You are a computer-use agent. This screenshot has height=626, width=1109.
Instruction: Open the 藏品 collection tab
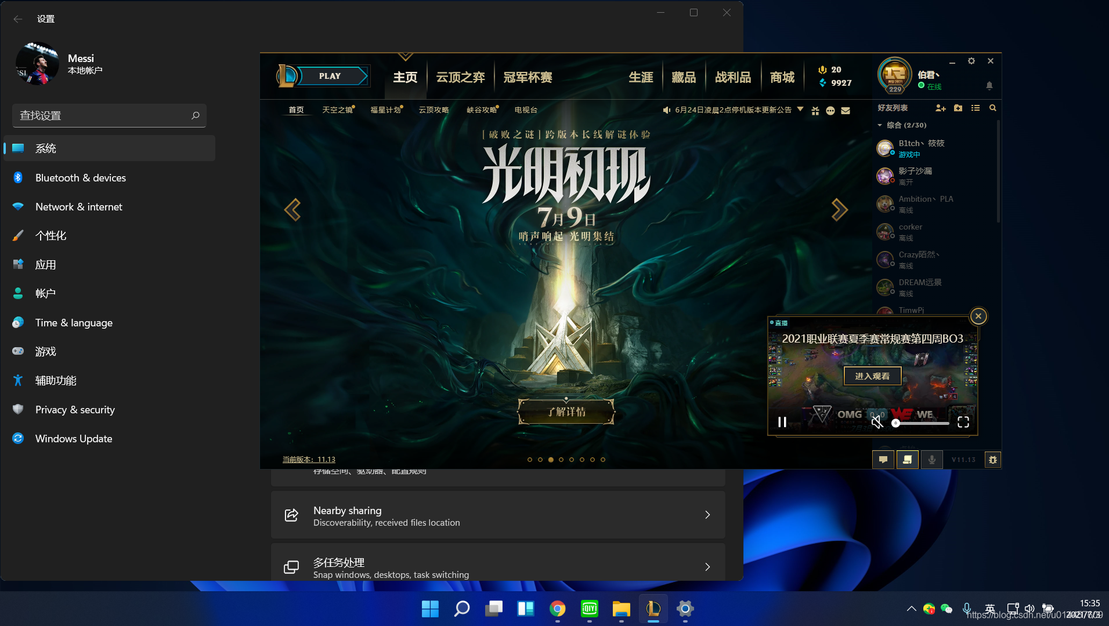pos(684,77)
